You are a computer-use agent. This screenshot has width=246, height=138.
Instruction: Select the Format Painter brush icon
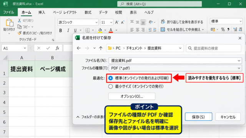click(20, 33)
